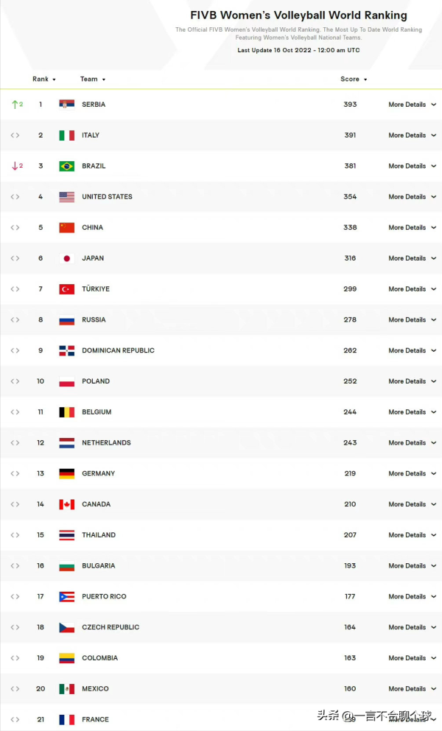Select the Germany ranking row score 219

(349, 474)
